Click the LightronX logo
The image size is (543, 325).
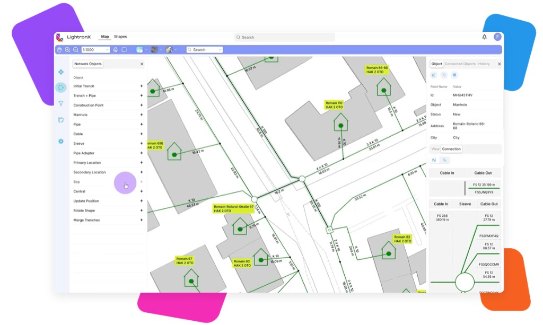pos(74,37)
